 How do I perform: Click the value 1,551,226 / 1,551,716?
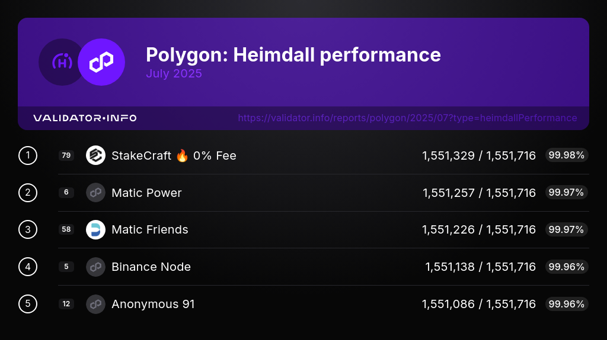coord(479,230)
